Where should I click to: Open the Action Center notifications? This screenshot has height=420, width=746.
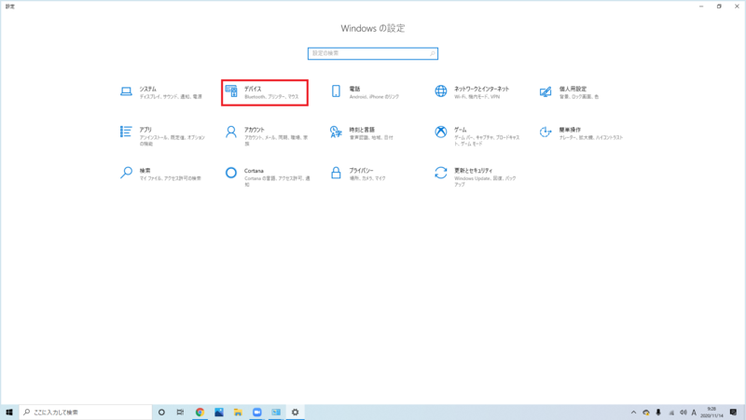click(733, 413)
